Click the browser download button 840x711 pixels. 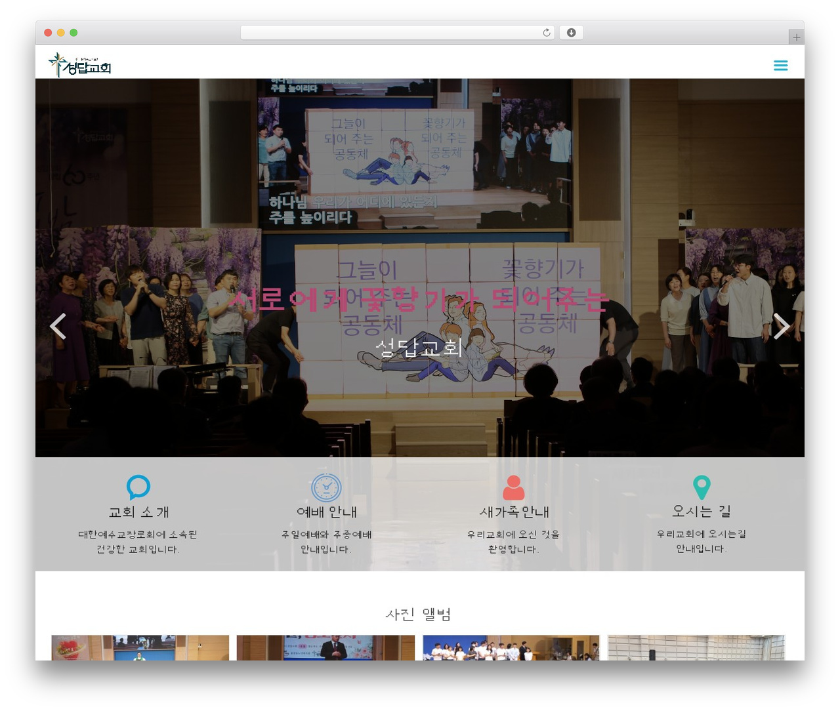click(x=571, y=33)
